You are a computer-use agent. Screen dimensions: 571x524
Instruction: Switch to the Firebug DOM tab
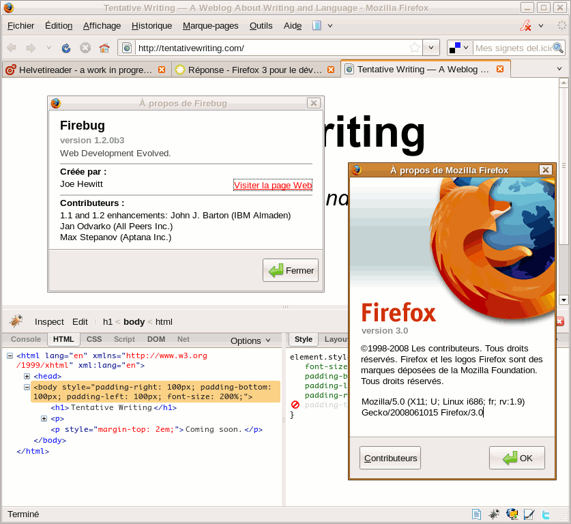coord(156,339)
